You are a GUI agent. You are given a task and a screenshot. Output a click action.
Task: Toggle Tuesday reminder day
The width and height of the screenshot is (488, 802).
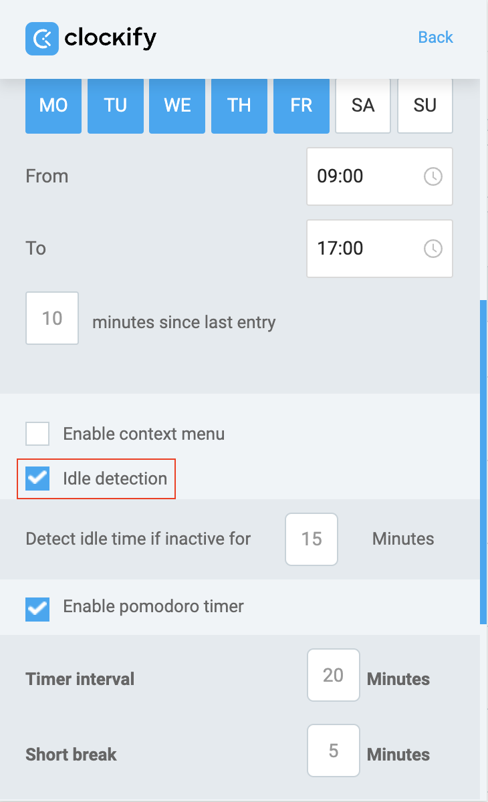[x=116, y=106]
